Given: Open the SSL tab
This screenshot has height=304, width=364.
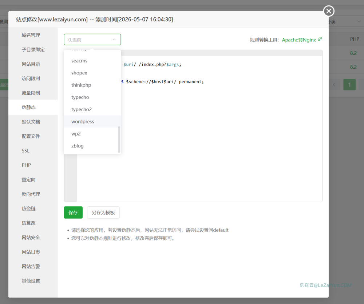Looking at the screenshot, I should pos(33,151).
